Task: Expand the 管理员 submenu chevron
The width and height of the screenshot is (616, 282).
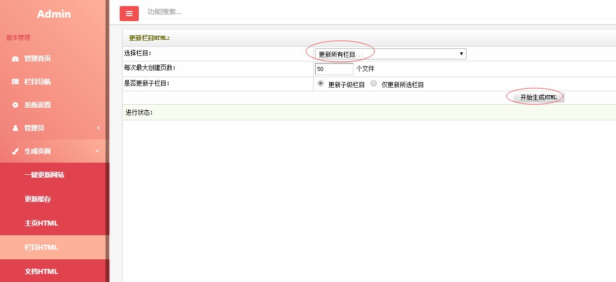Action: click(98, 128)
